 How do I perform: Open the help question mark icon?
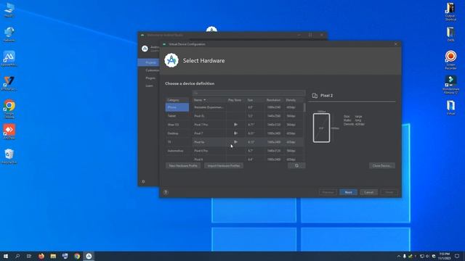coord(166,192)
